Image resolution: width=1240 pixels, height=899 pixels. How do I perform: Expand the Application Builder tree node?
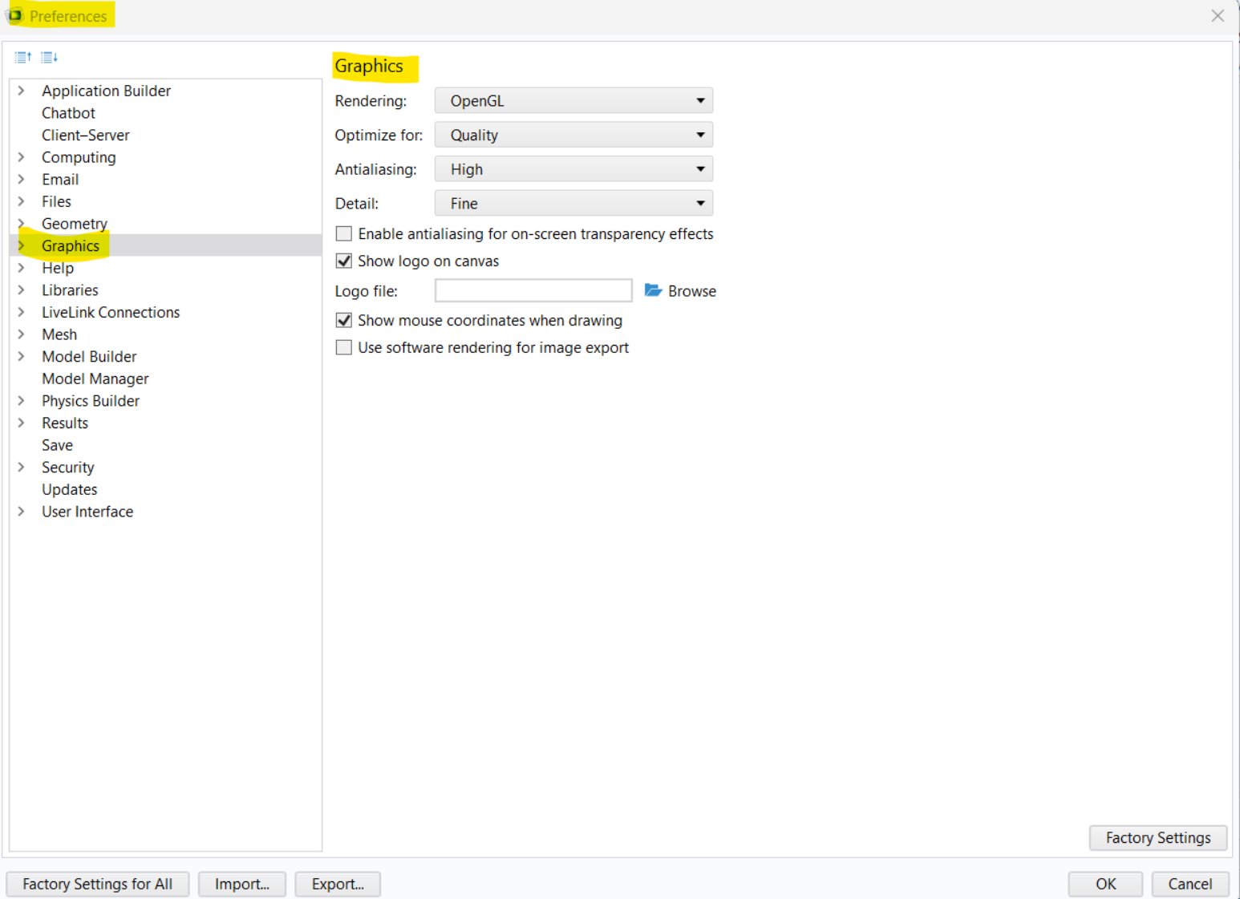tap(22, 91)
